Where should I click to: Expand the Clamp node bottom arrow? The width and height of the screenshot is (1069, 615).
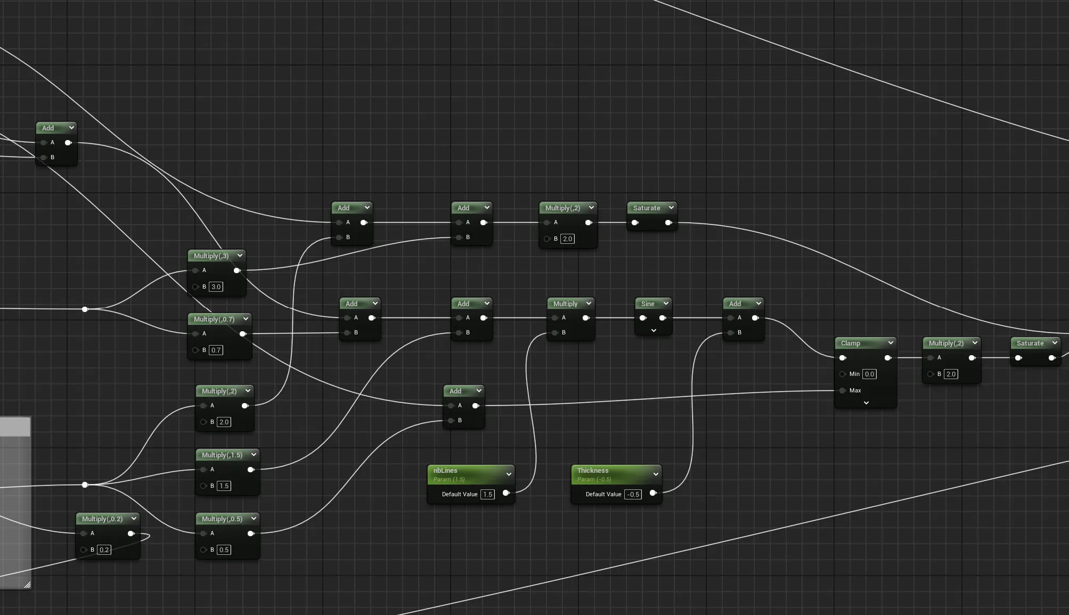(866, 403)
